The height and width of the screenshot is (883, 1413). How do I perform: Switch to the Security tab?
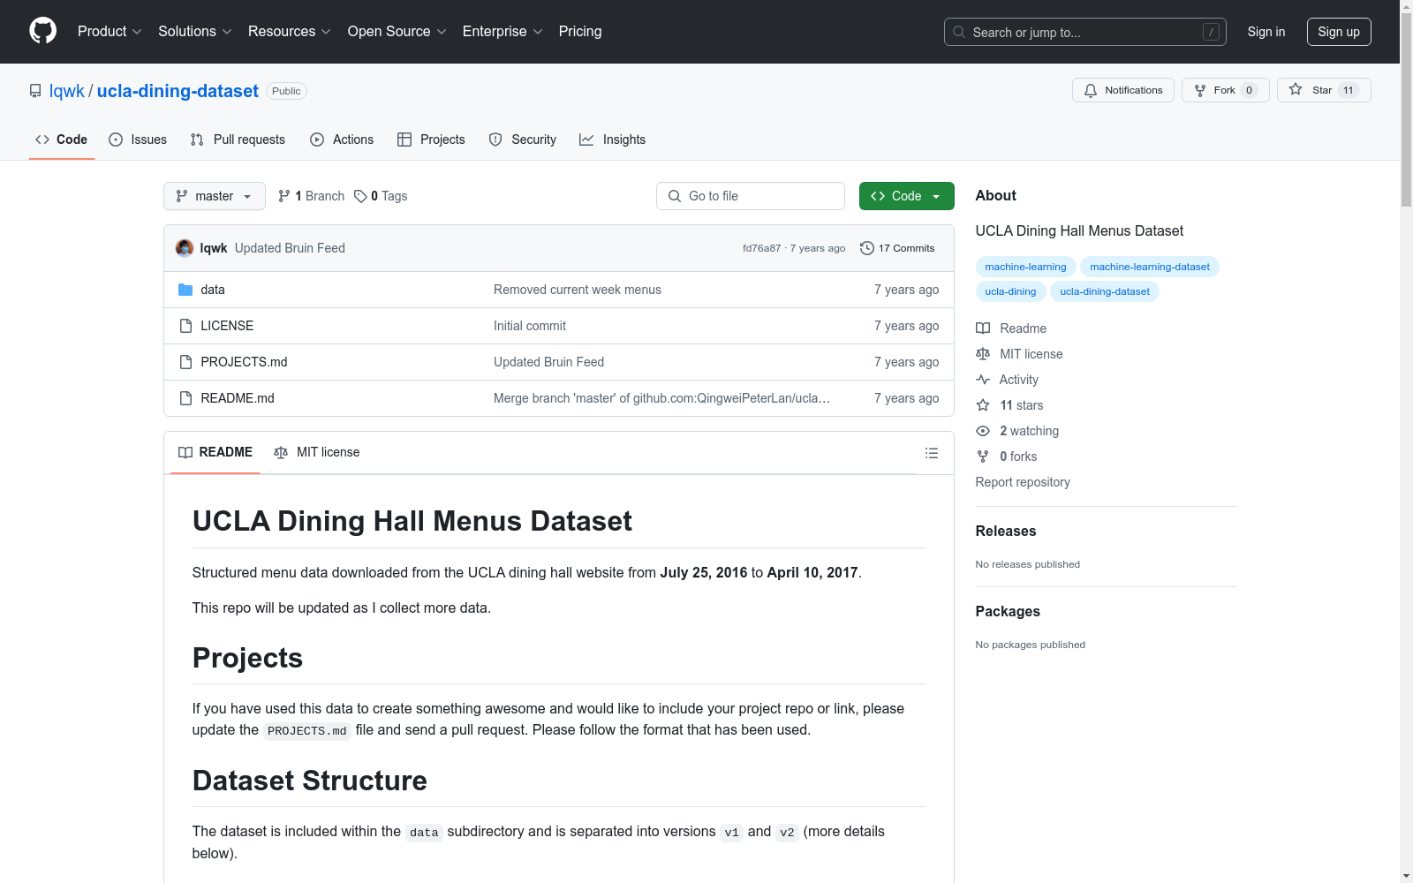(x=523, y=140)
